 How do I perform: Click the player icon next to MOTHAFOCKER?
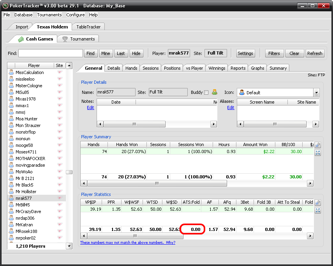(11, 159)
